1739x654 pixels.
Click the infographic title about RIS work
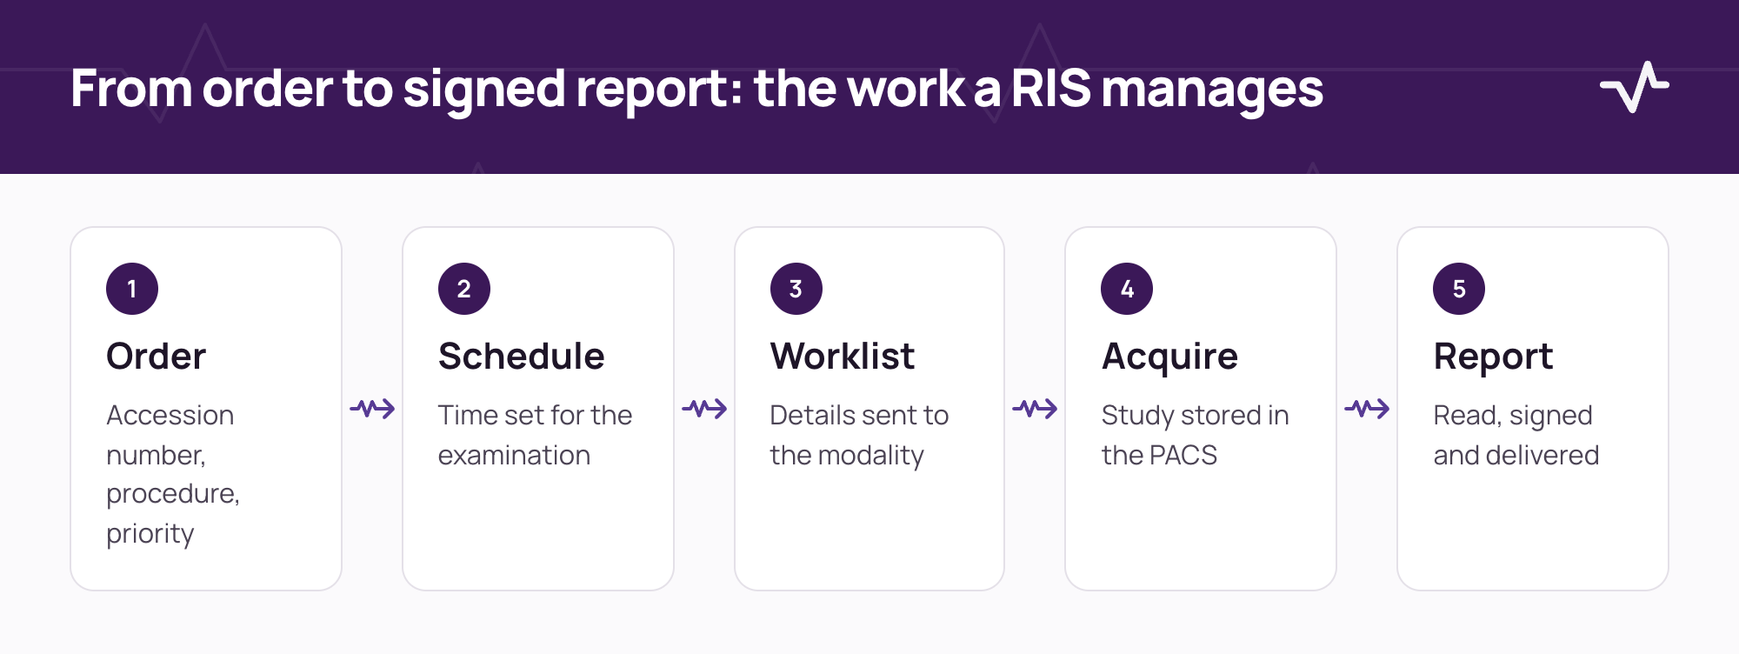coord(696,89)
